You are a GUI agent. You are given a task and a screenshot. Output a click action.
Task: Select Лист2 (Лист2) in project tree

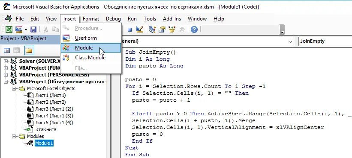(50, 102)
